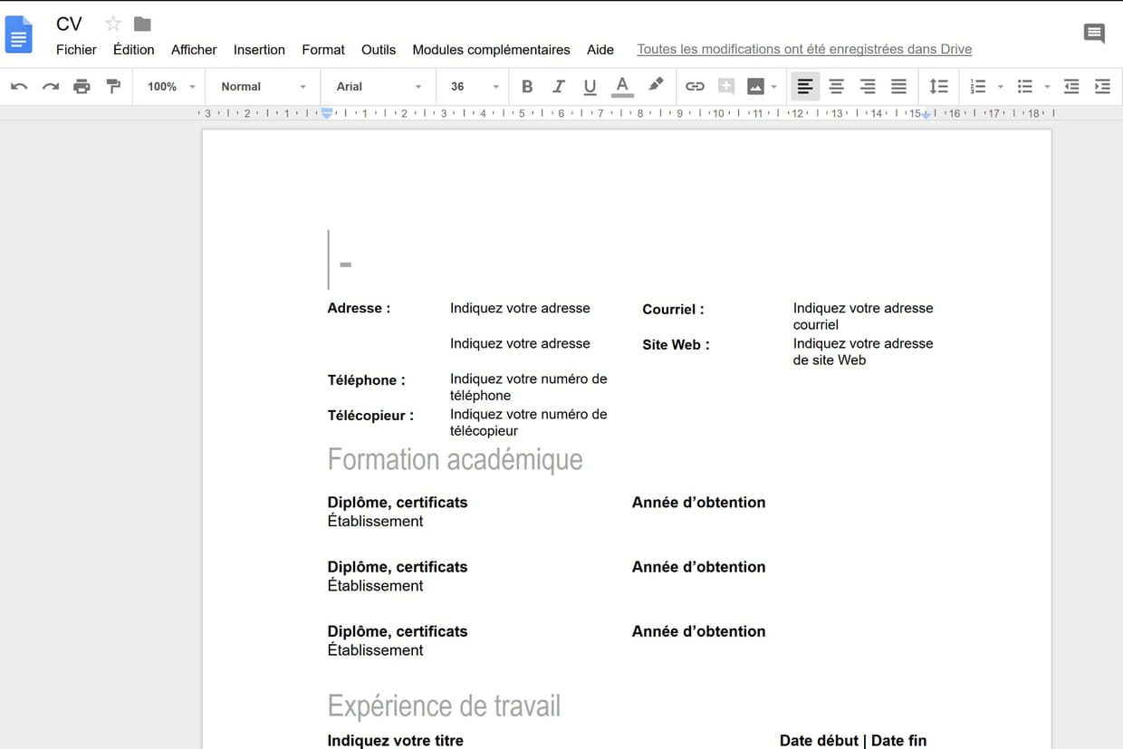Viewport: 1123px width, 749px height.
Task: Click the modifications enregistrées dans Drive link
Action: click(804, 50)
